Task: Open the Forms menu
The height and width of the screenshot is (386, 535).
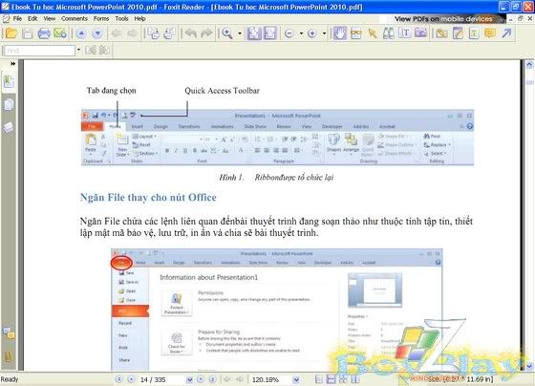Action: coord(101,19)
